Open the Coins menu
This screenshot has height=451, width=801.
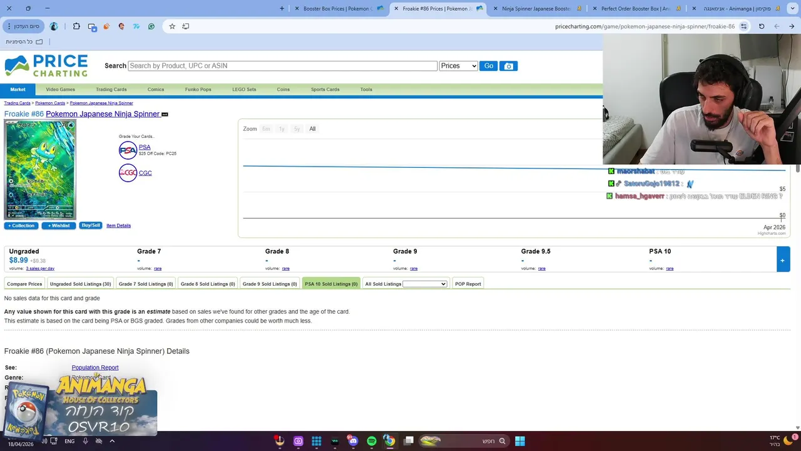[x=283, y=90]
